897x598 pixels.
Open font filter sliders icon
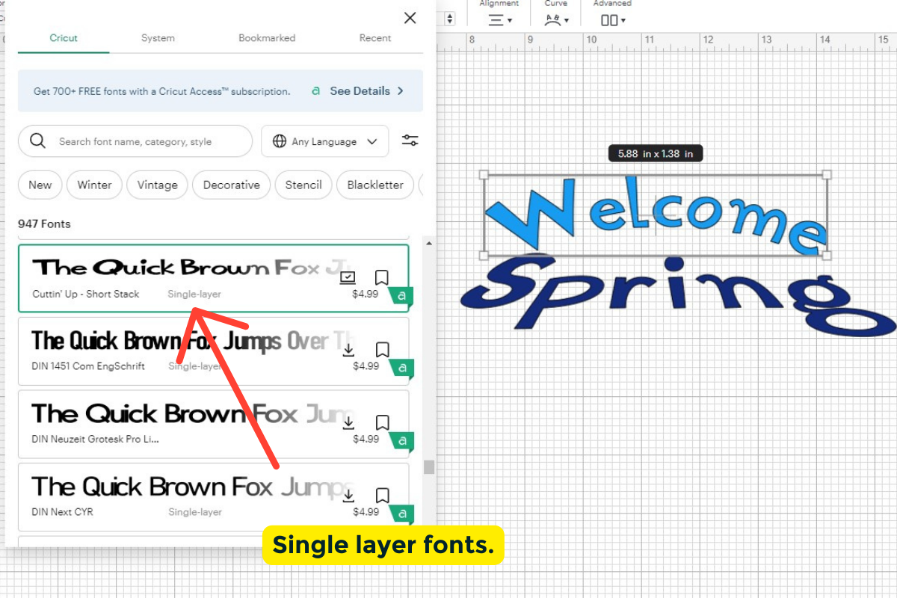[410, 141]
